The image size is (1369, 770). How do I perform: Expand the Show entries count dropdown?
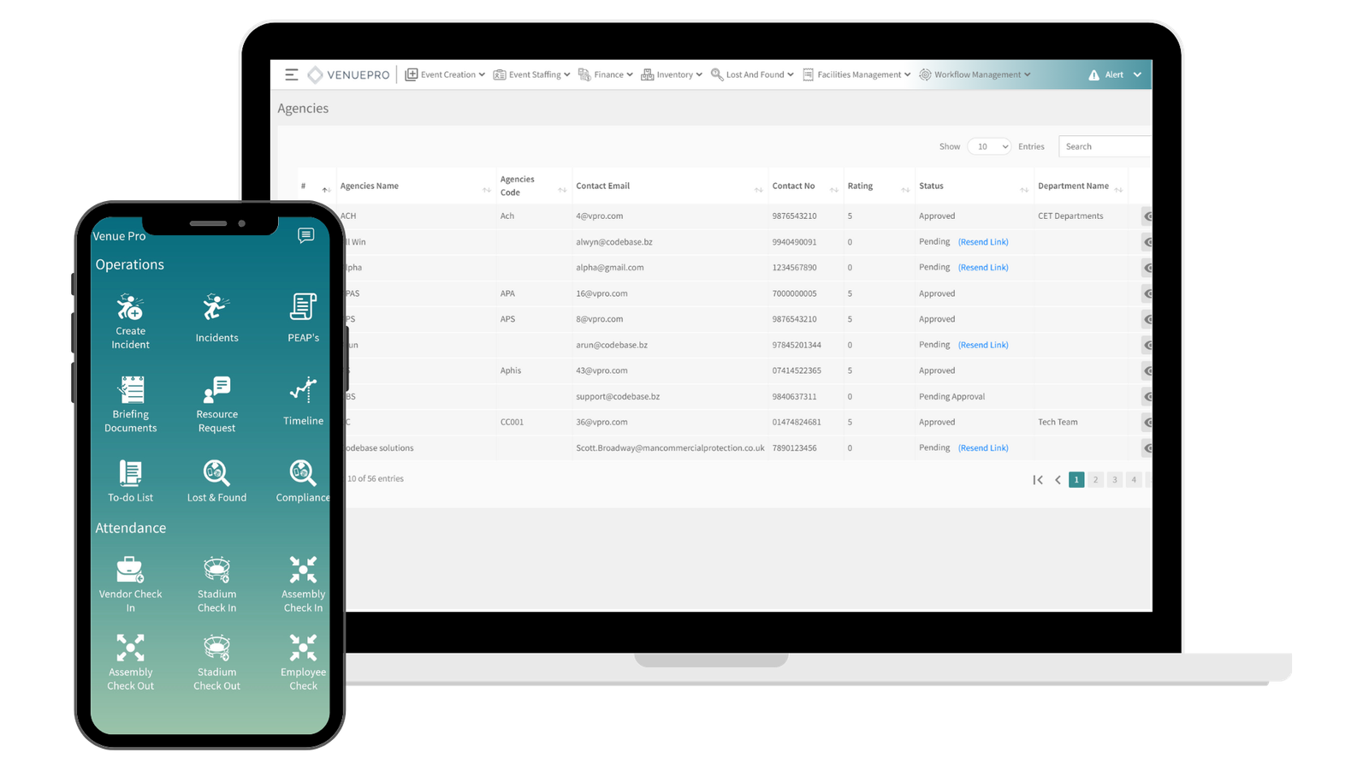pos(989,147)
